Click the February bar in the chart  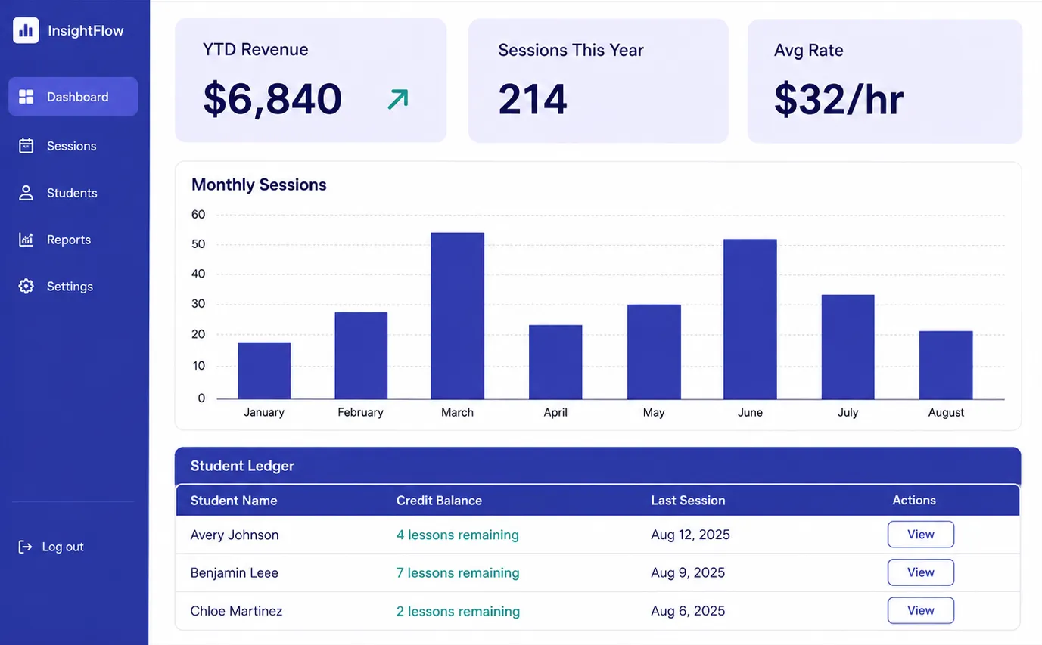pos(361,355)
